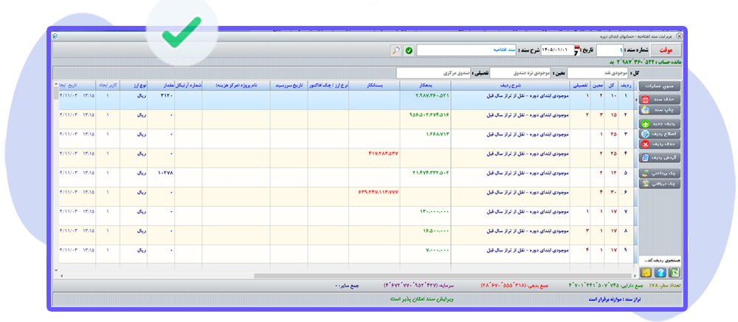Open the 'منوی عملیات' operations menu

(660, 86)
